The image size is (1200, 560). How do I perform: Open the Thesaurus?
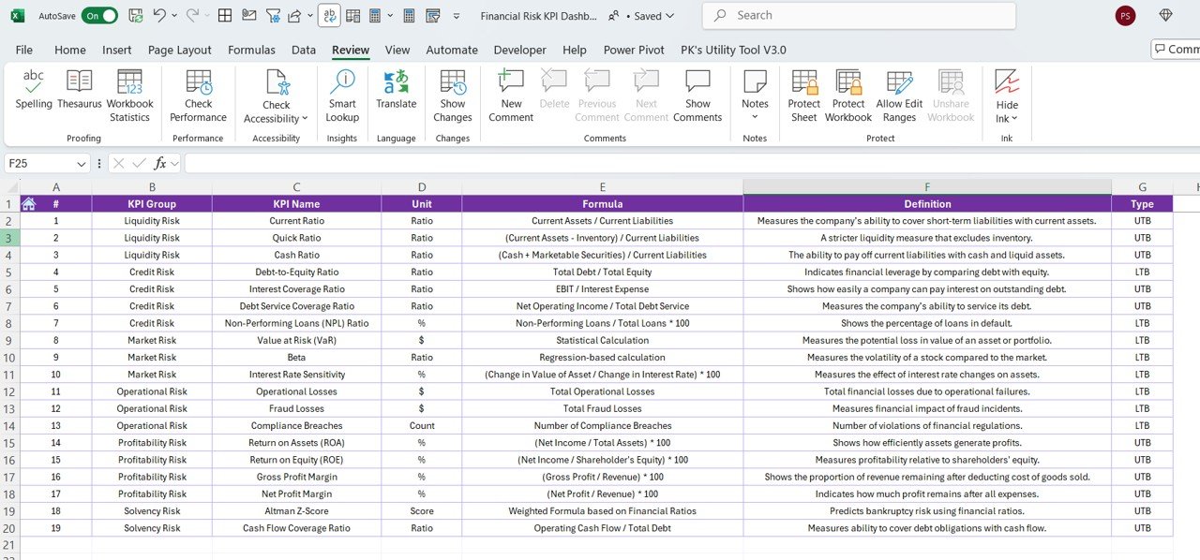tap(80, 90)
